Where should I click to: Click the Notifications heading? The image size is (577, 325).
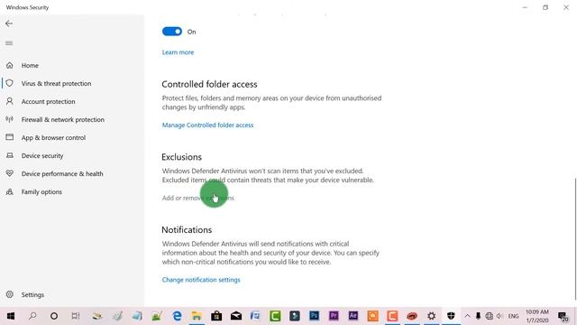[x=187, y=230]
